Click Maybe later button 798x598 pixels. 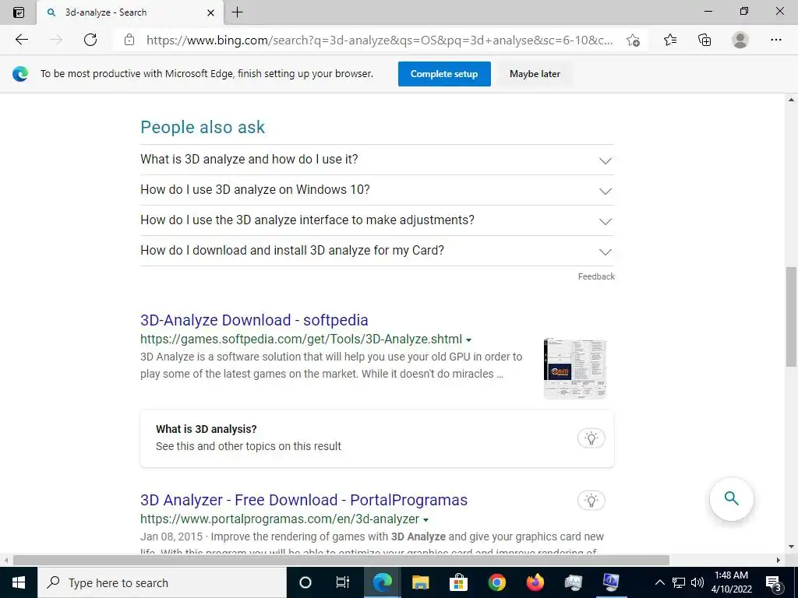point(535,74)
